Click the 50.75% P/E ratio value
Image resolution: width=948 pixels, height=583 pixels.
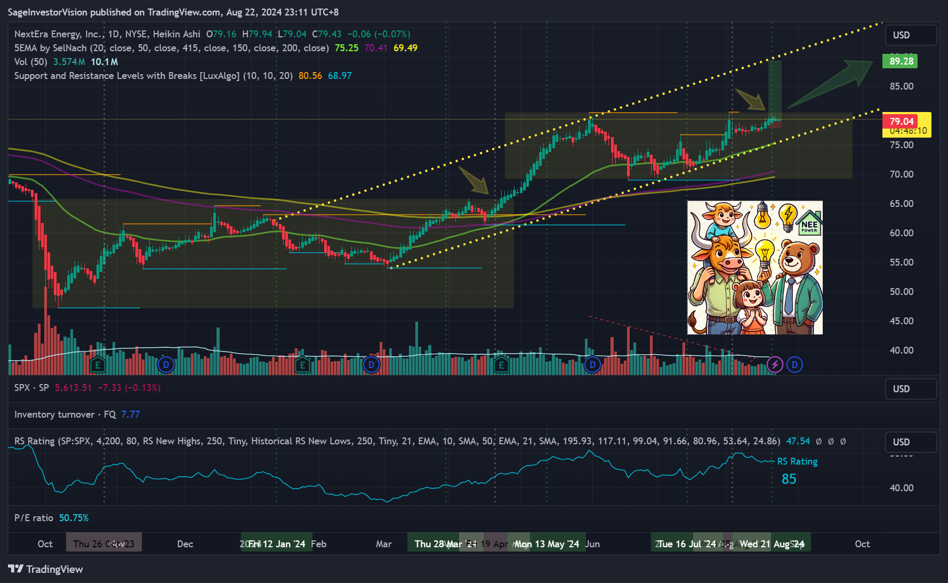tap(74, 518)
